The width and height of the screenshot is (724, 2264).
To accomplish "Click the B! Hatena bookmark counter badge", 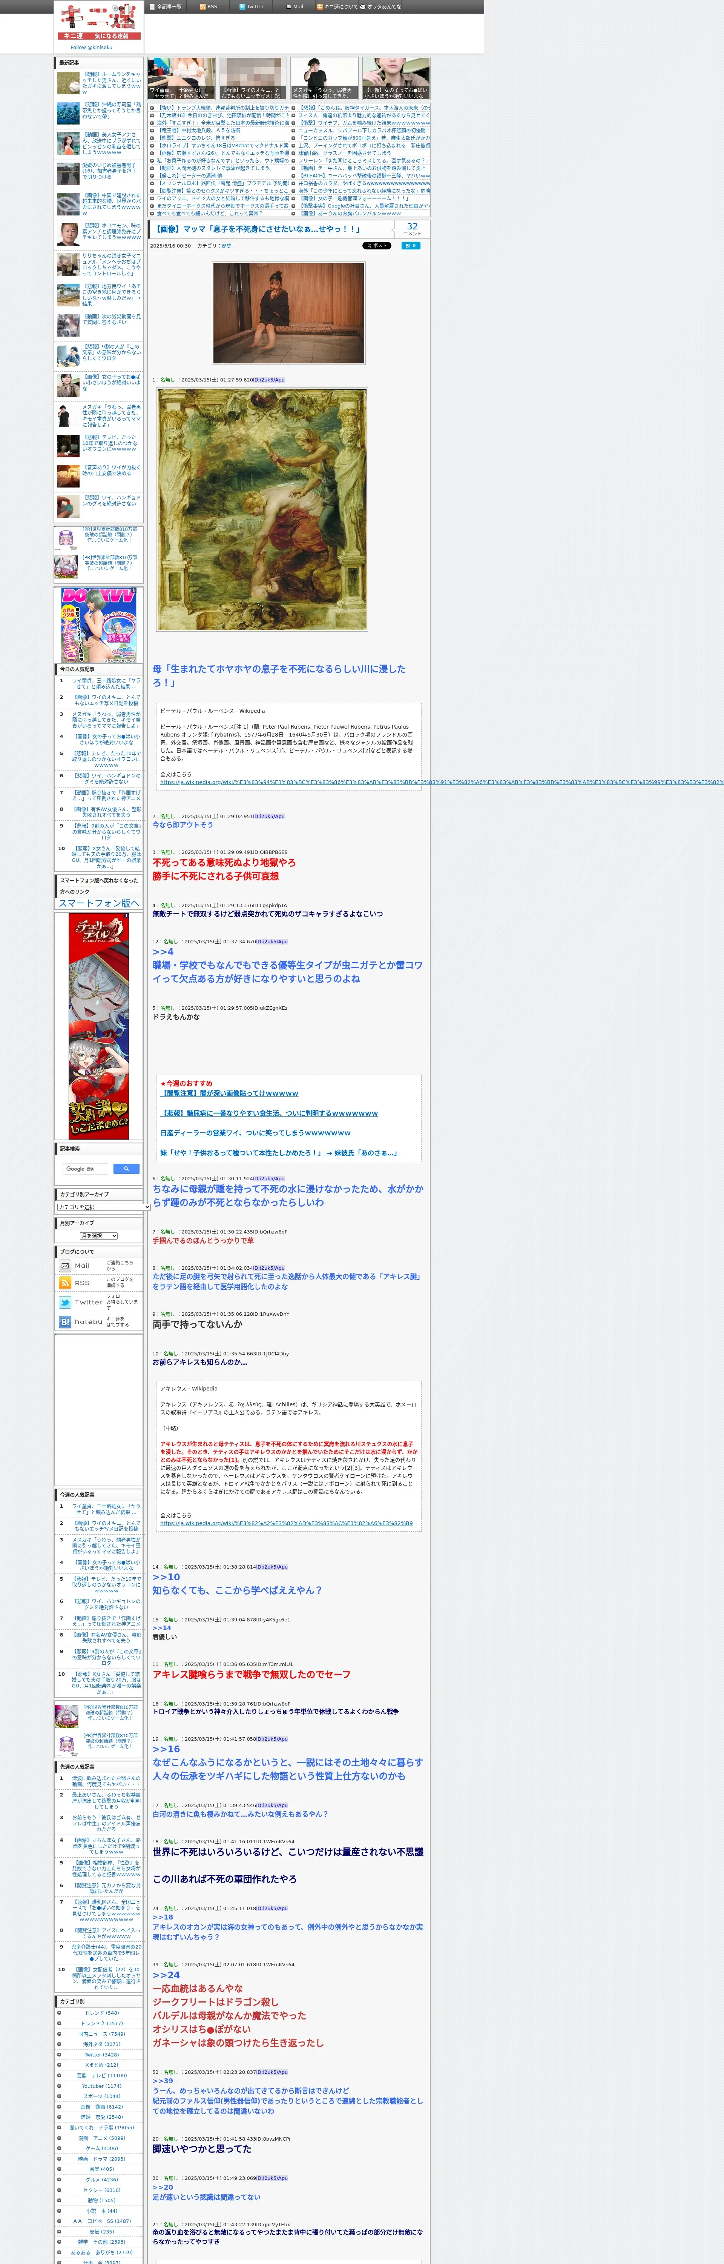I will (410, 246).
